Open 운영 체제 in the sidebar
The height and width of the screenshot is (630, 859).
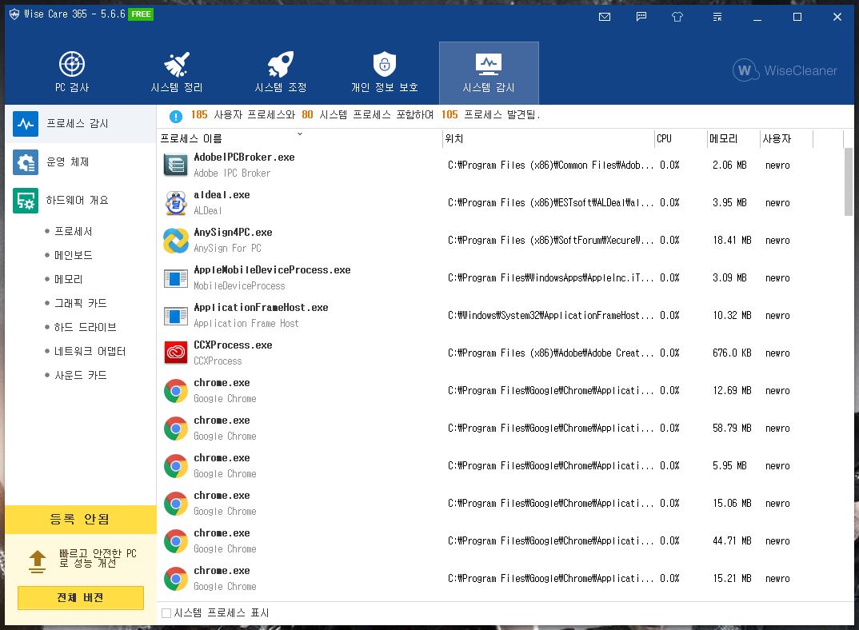pyautogui.click(x=81, y=162)
